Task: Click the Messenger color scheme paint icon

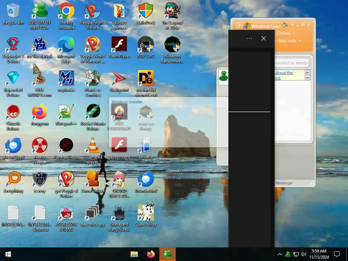Action: (x=285, y=24)
